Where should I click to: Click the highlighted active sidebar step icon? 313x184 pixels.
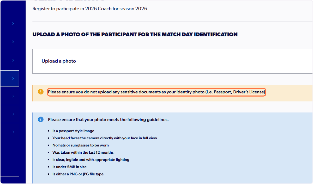(x=13, y=78)
